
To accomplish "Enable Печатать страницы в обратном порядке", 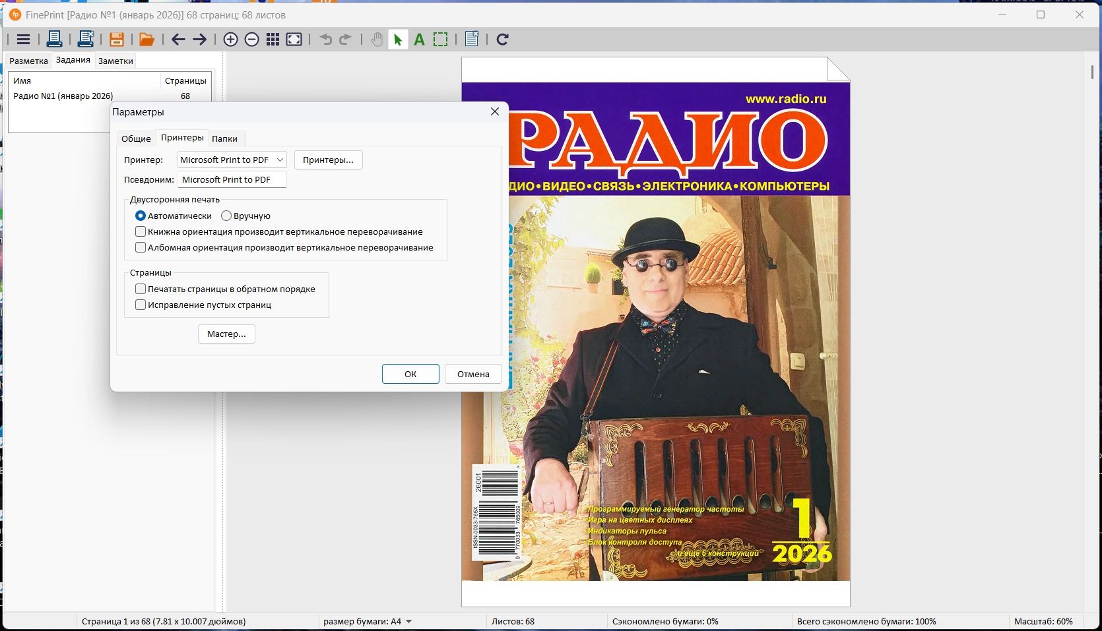I will 141,289.
